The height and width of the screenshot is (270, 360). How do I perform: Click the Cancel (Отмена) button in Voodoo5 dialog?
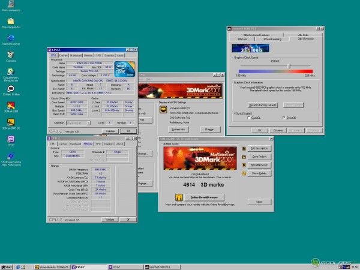pyautogui.click(x=278, y=130)
